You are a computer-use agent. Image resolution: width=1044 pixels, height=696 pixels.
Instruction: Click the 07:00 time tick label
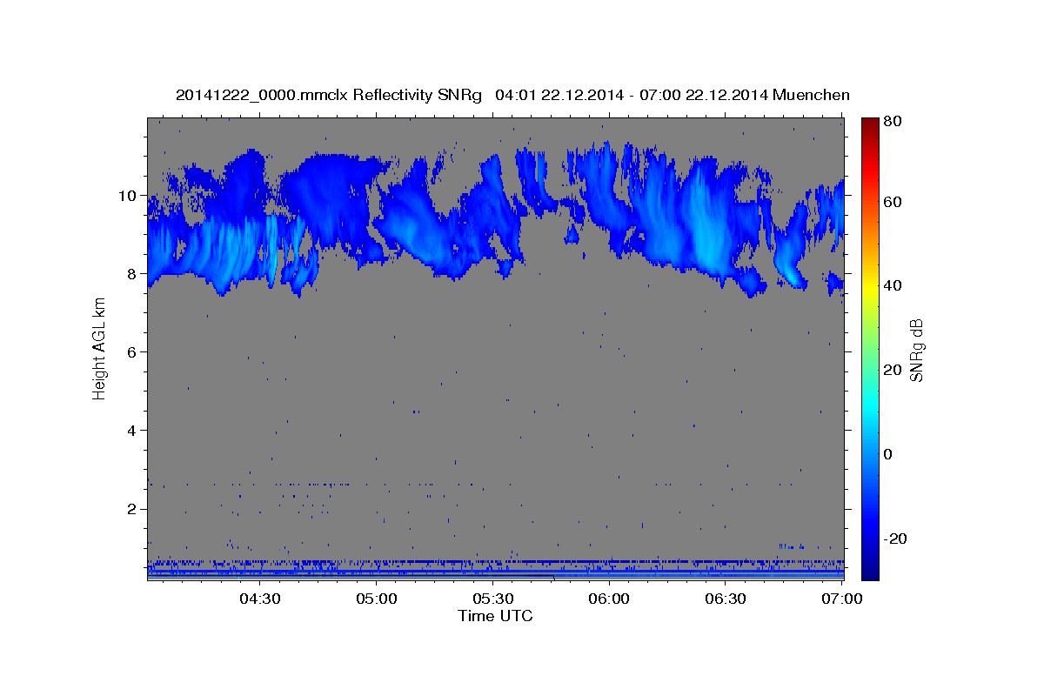(x=842, y=599)
